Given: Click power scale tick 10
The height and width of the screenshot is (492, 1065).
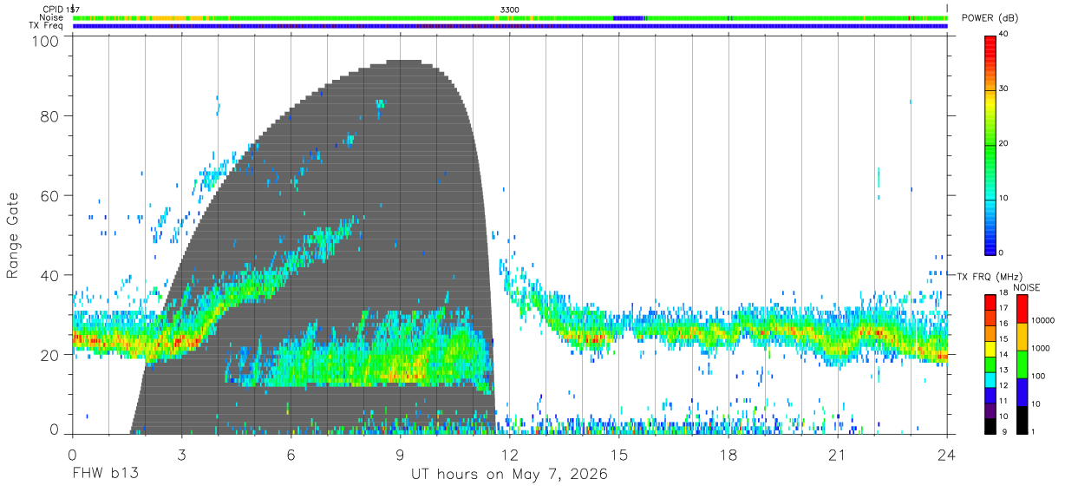Looking at the screenshot, I should [1004, 199].
